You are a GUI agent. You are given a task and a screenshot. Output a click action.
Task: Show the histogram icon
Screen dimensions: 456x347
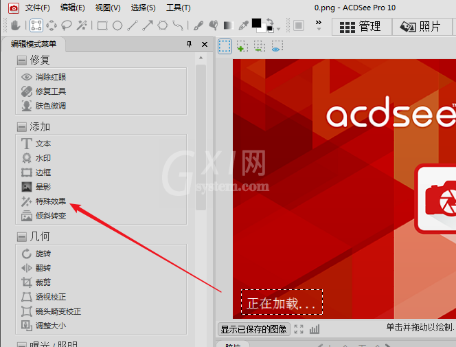(x=315, y=329)
